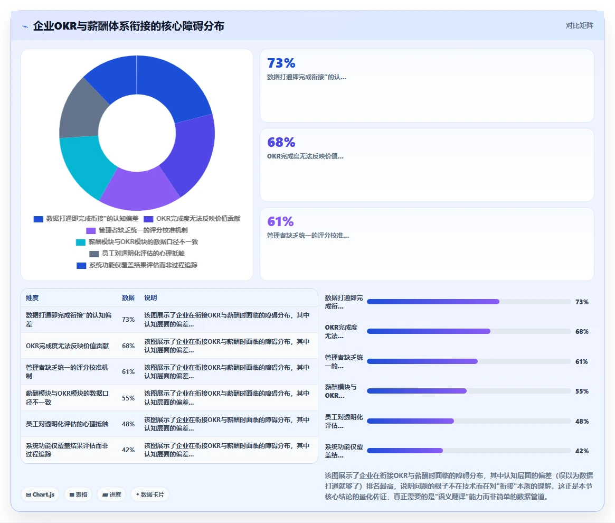Click the 55% value in the table
The height and width of the screenshot is (523, 615).
point(128,398)
